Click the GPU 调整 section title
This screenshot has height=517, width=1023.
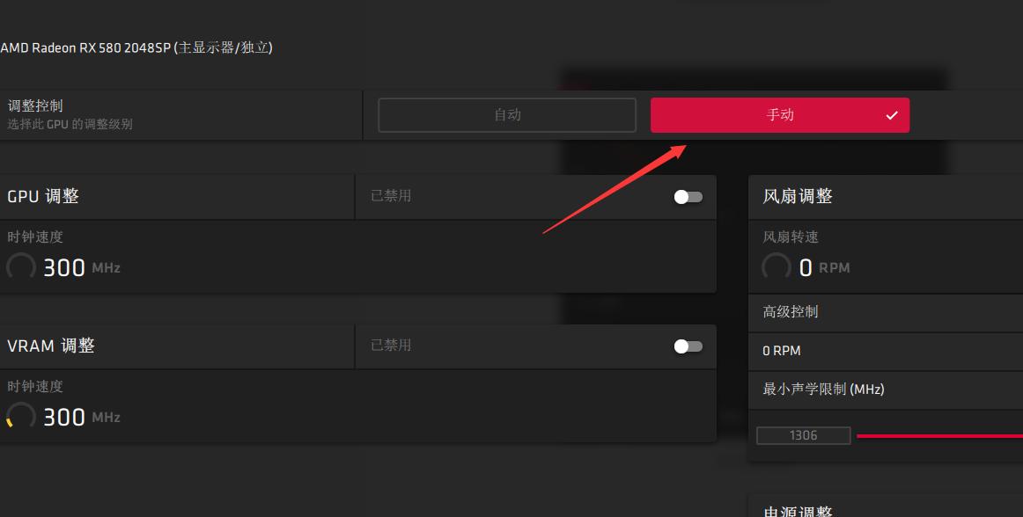pos(43,196)
